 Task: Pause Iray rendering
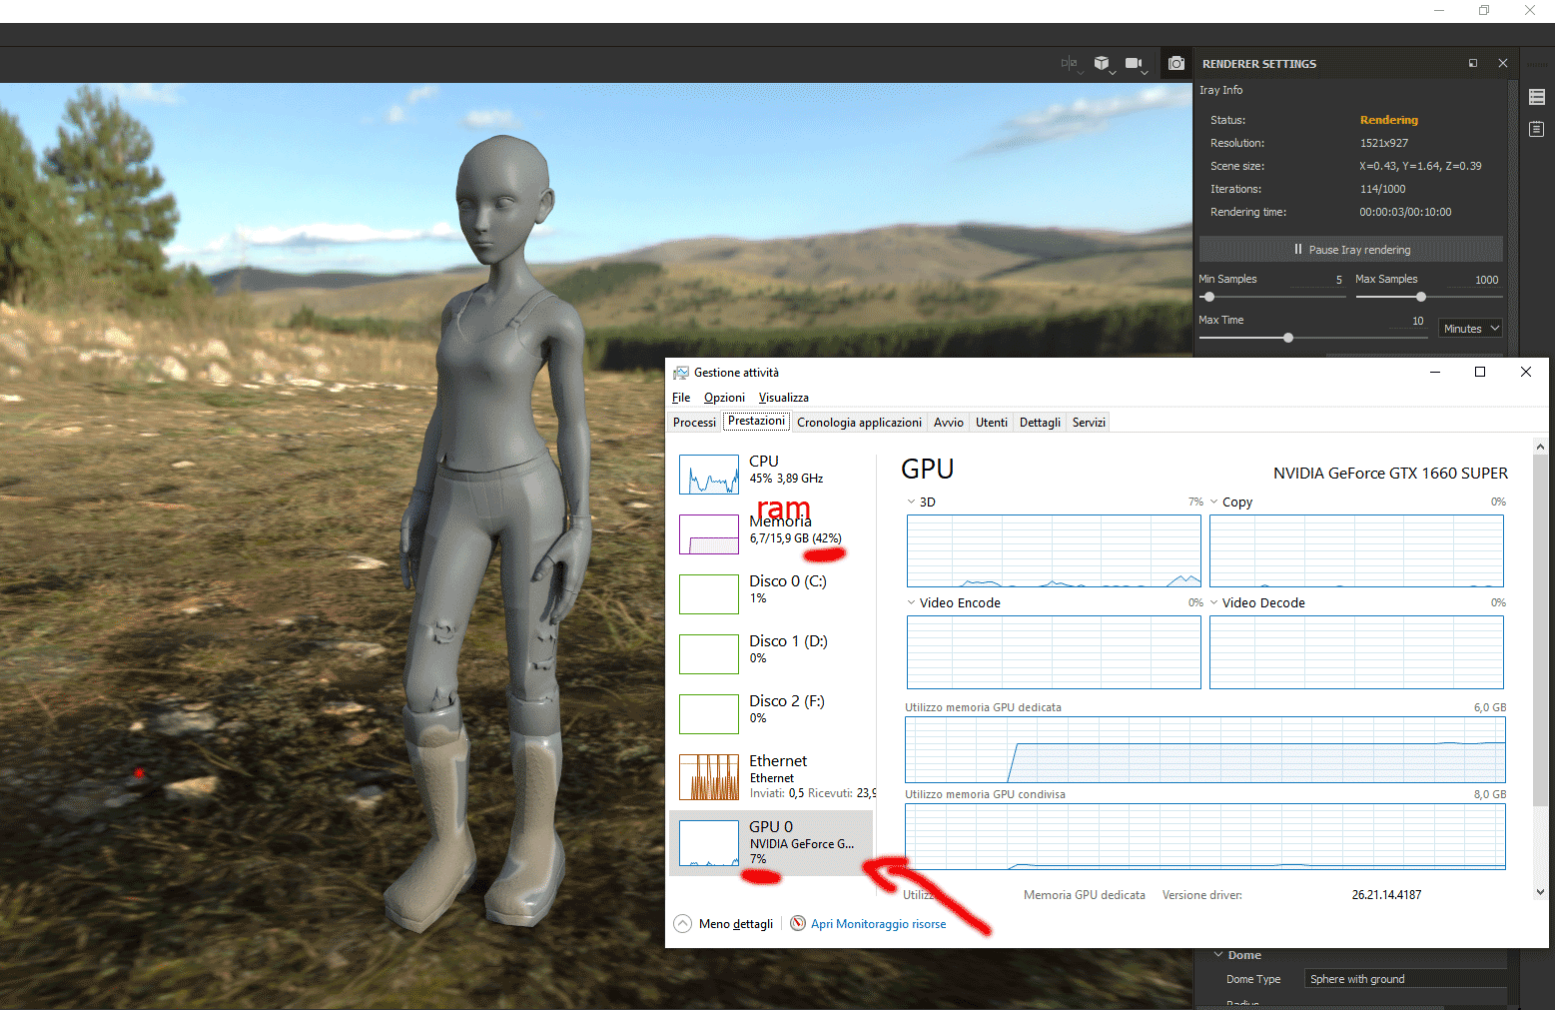1351,250
